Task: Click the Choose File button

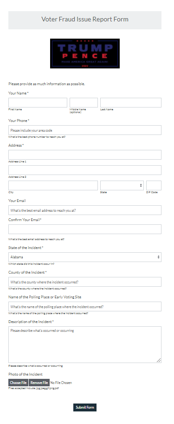Action: [x=19, y=383]
